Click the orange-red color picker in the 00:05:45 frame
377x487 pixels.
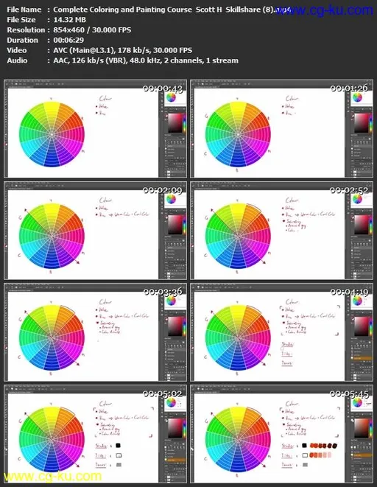click(x=362, y=428)
